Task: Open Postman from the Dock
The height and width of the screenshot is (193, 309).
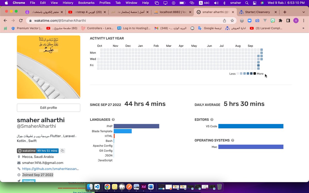Action: click(x=129, y=187)
